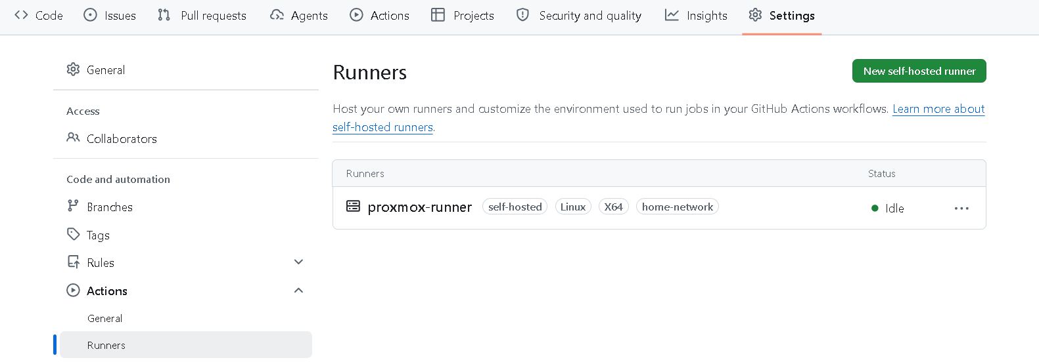
Task: Open the proxmox-runner three-dot menu
Action: coord(961,209)
